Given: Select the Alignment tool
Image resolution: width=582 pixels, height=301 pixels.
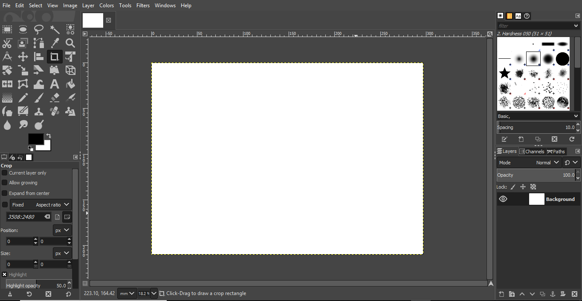Looking at the screenshot, I should pyautogui.click(x=39, y=57).
